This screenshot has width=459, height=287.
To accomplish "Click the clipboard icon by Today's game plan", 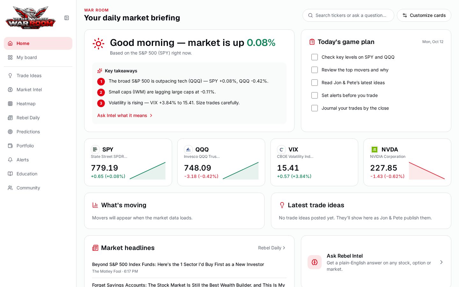I will [x=312, y=42].
